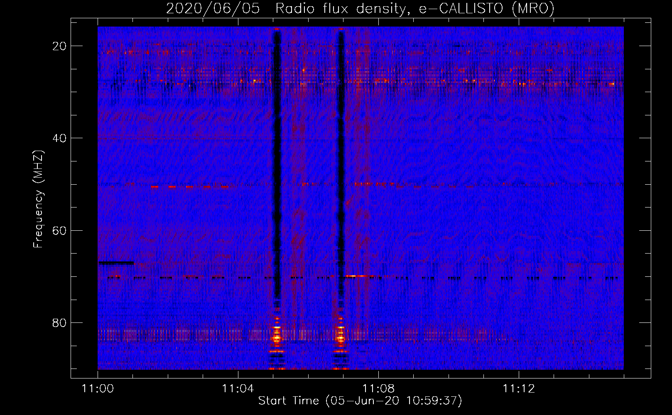The image size is (672, 415).
Task: Click the 'Frequency (MHZ)' axis label
Action: [38, 200]
